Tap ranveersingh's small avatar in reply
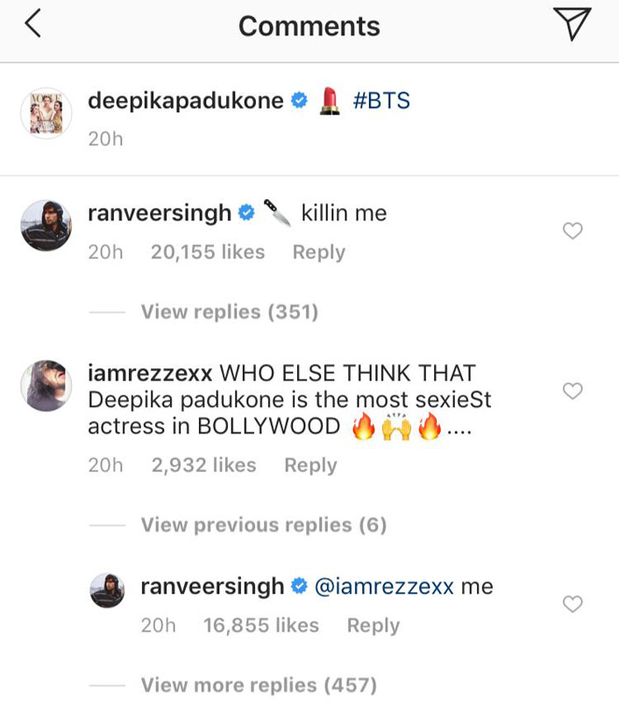The width and height of the screenshot is (619, 707). [108, 591]
